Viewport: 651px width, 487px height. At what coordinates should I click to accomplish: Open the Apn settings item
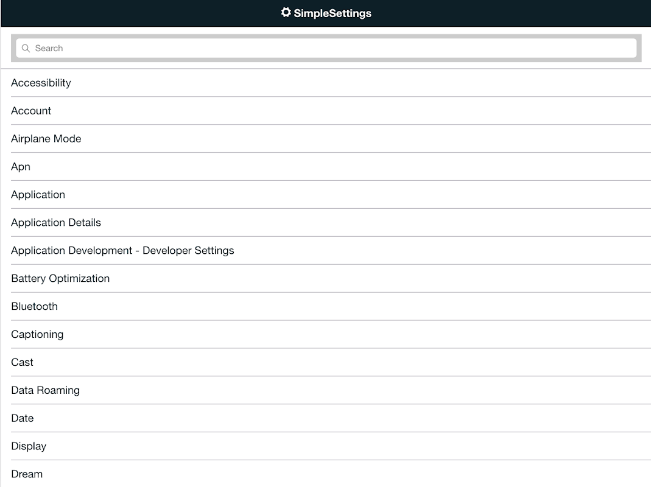[x=21, y=166]
